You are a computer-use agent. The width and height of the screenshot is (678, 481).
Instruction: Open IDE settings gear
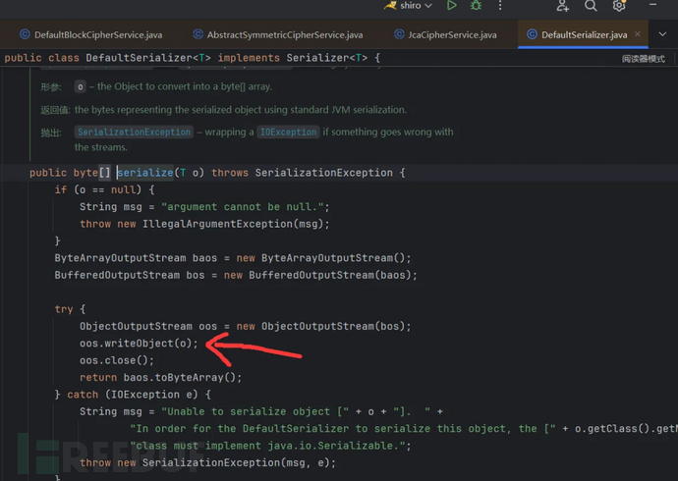pos(619,6)
